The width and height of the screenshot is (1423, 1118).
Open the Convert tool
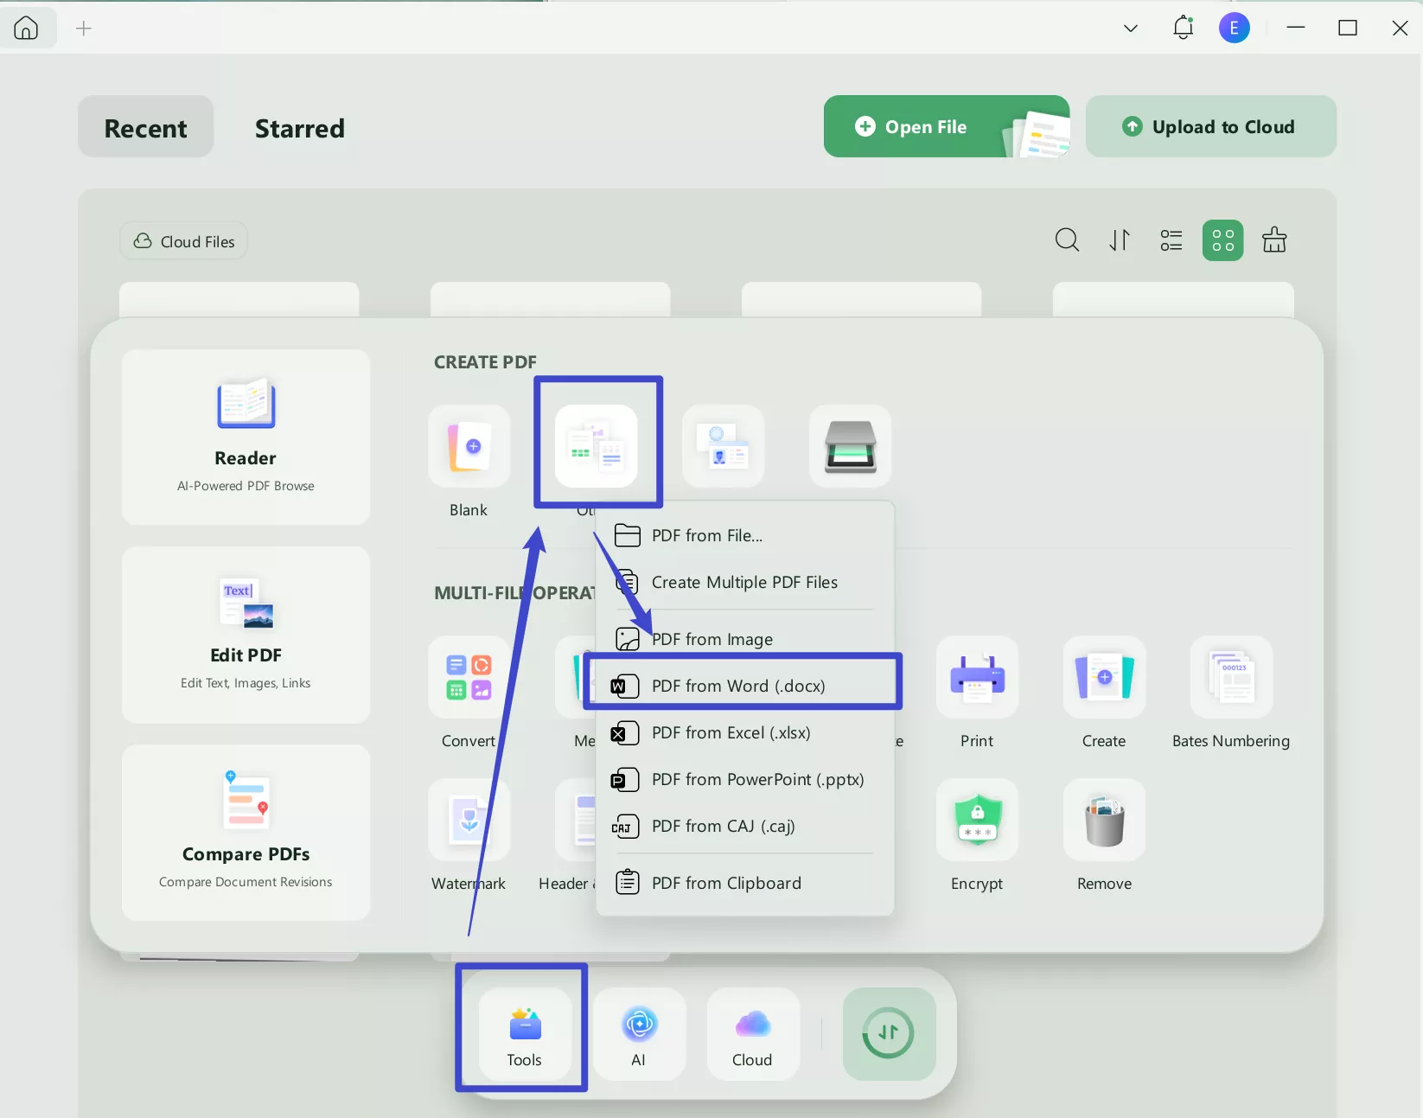[469, 677]
